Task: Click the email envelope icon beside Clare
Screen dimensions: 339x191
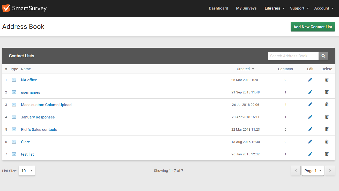Action: pos(14,141)
